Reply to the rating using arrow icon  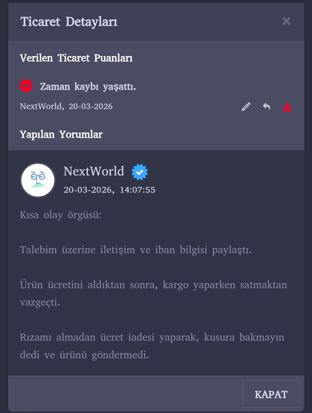[x=266, y=107]
